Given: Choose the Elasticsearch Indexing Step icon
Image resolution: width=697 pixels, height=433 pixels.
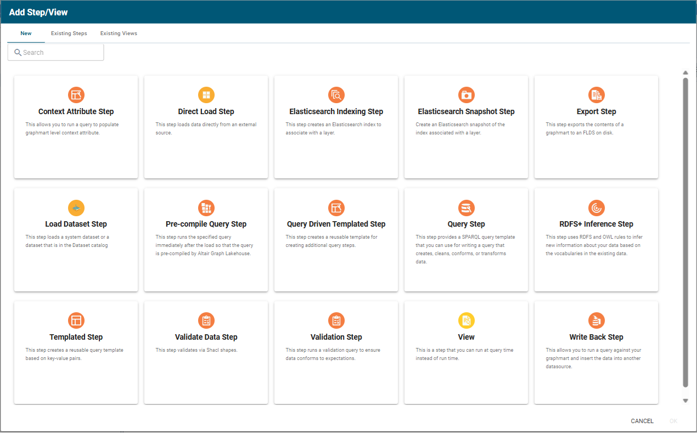Looking at the screenshot, I should (336, 95).
